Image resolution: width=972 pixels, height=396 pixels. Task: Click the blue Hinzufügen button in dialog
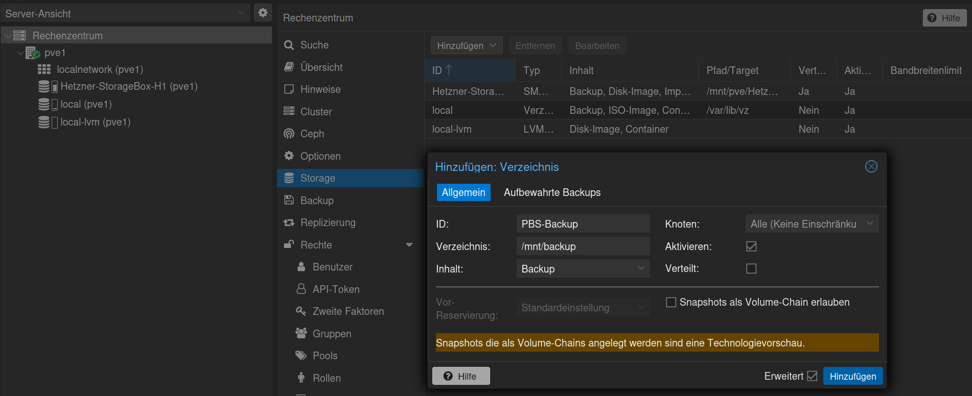click(852, 376)
